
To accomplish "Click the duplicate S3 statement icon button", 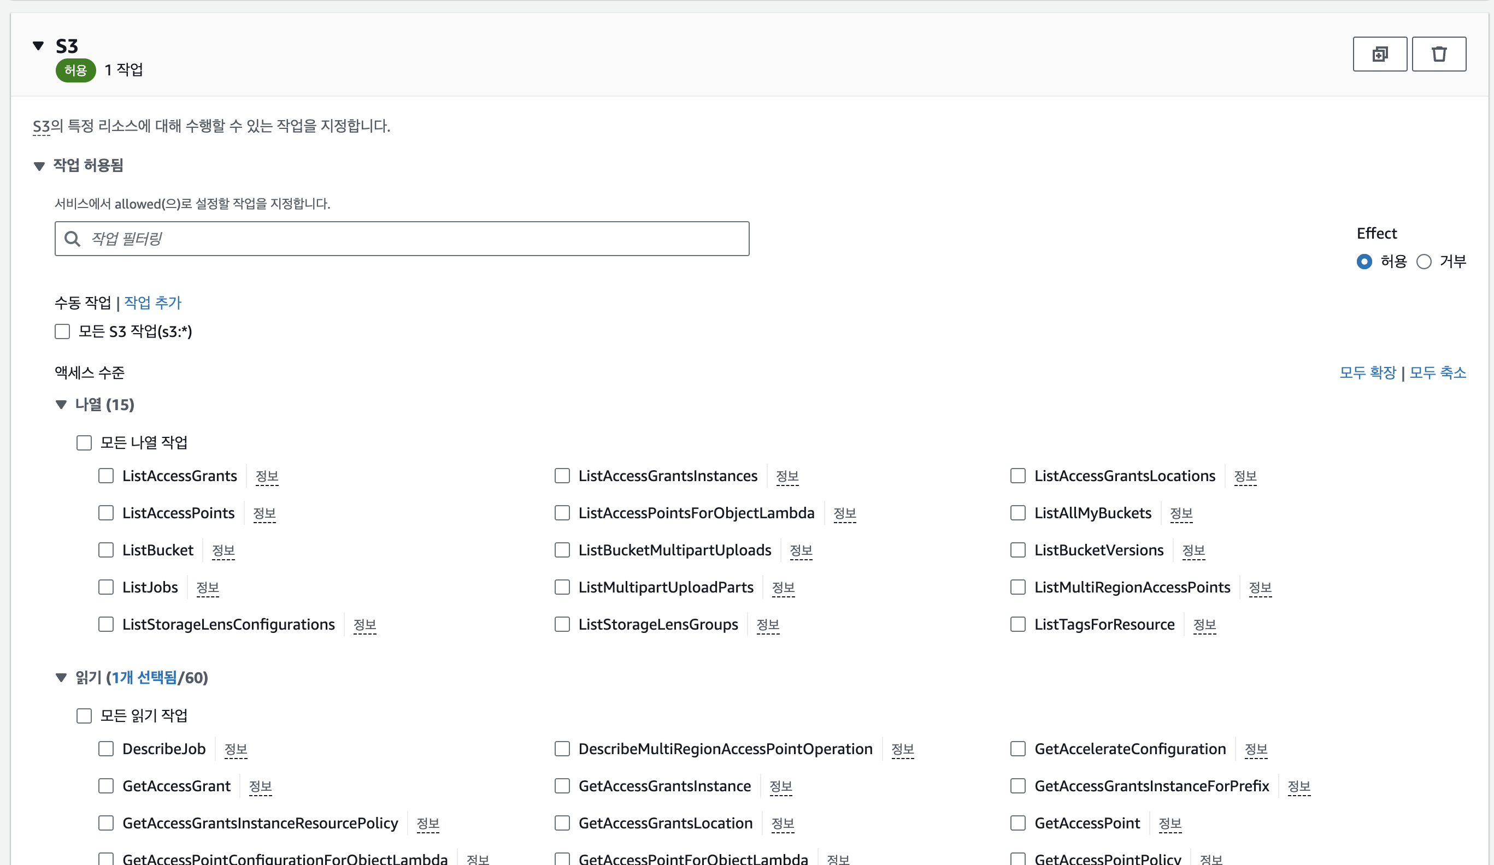I will (1380, 54).
